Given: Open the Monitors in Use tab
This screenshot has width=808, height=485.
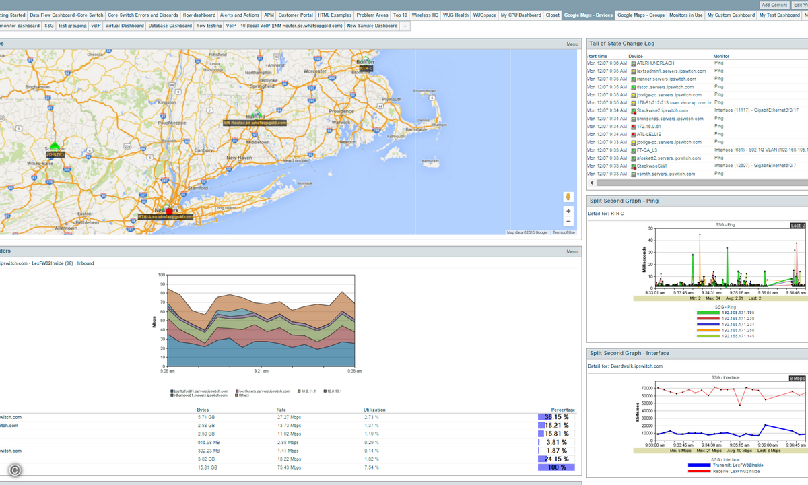Looking at the screenshot, I should [x=685, y=15].
